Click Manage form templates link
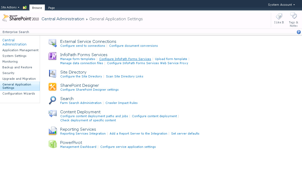This screenshot has height=186, width=302. (x=78, y=59)
